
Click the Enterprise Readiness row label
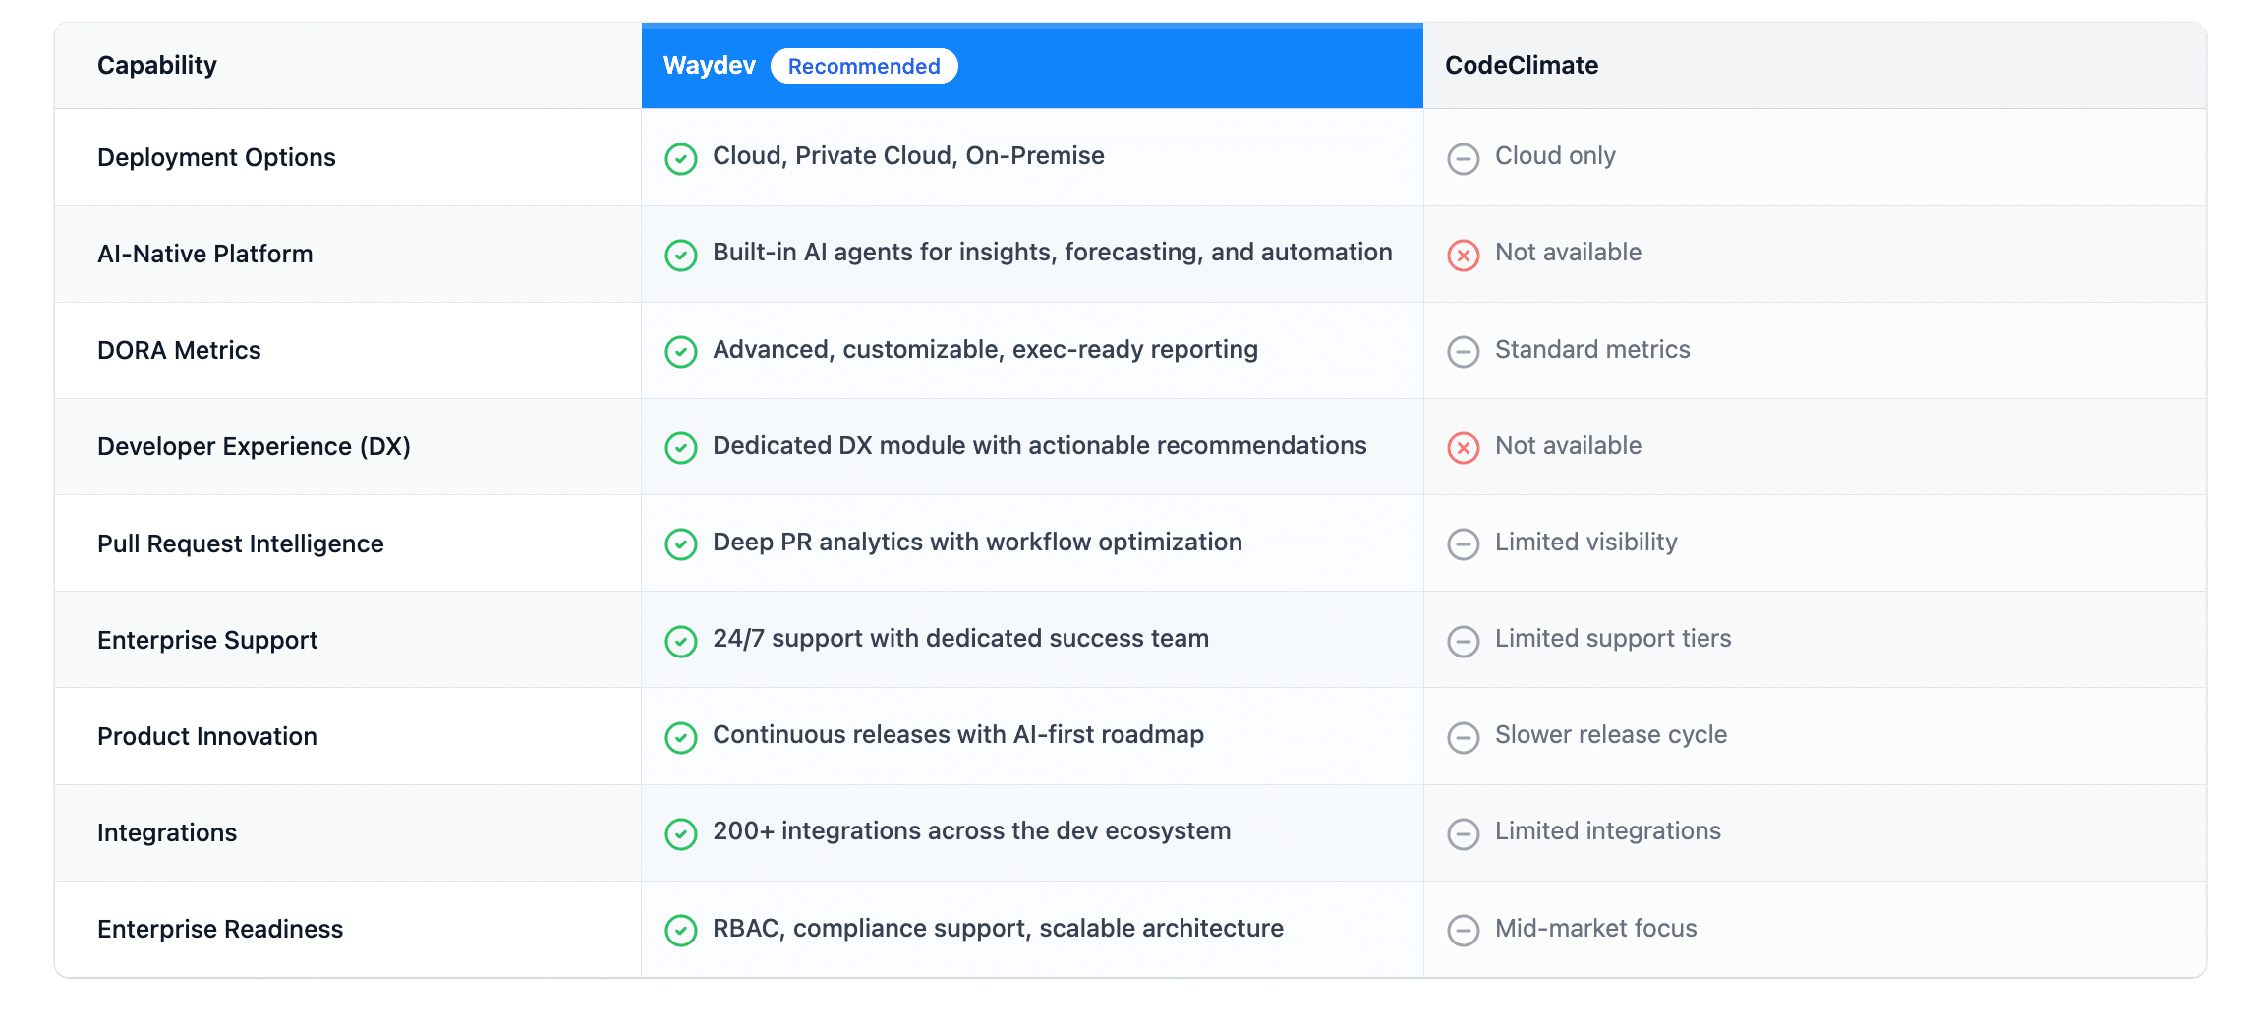coord(220,930)
